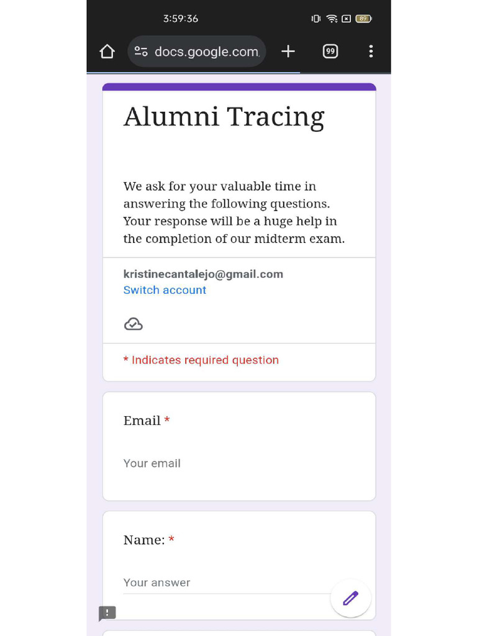
Task: Click the Switch account link
Action: [165, 290]
